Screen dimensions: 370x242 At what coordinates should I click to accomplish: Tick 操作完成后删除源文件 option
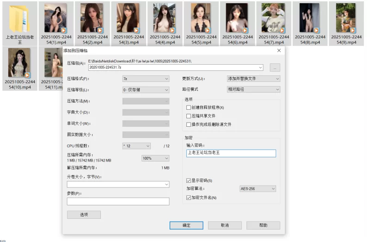point(188,124)
